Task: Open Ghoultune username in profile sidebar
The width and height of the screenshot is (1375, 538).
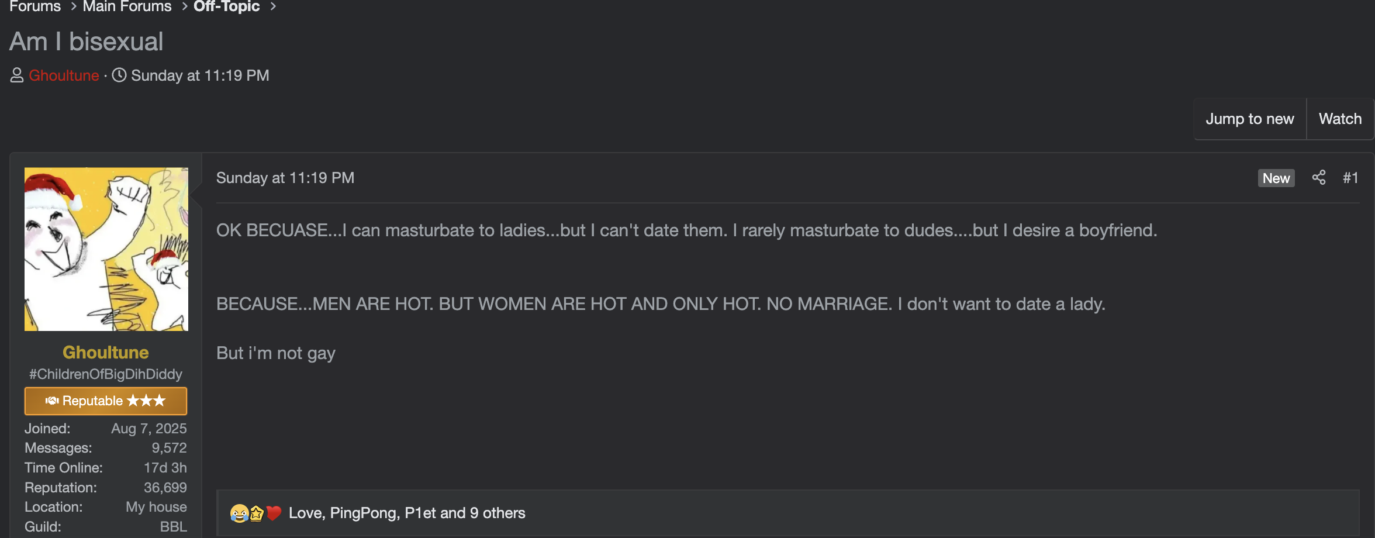Action: tap(106, 352)
